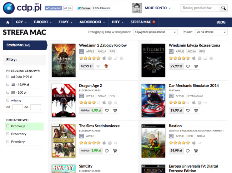Open the STREFA MAC section
Viewport: 232px width, 173px height.
(x=143, y=22)
